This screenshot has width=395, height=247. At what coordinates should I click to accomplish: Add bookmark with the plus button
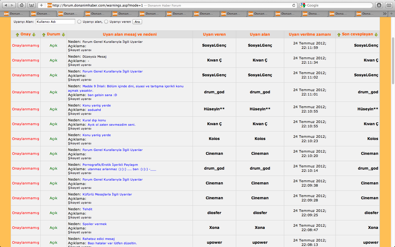coord(41,5)
